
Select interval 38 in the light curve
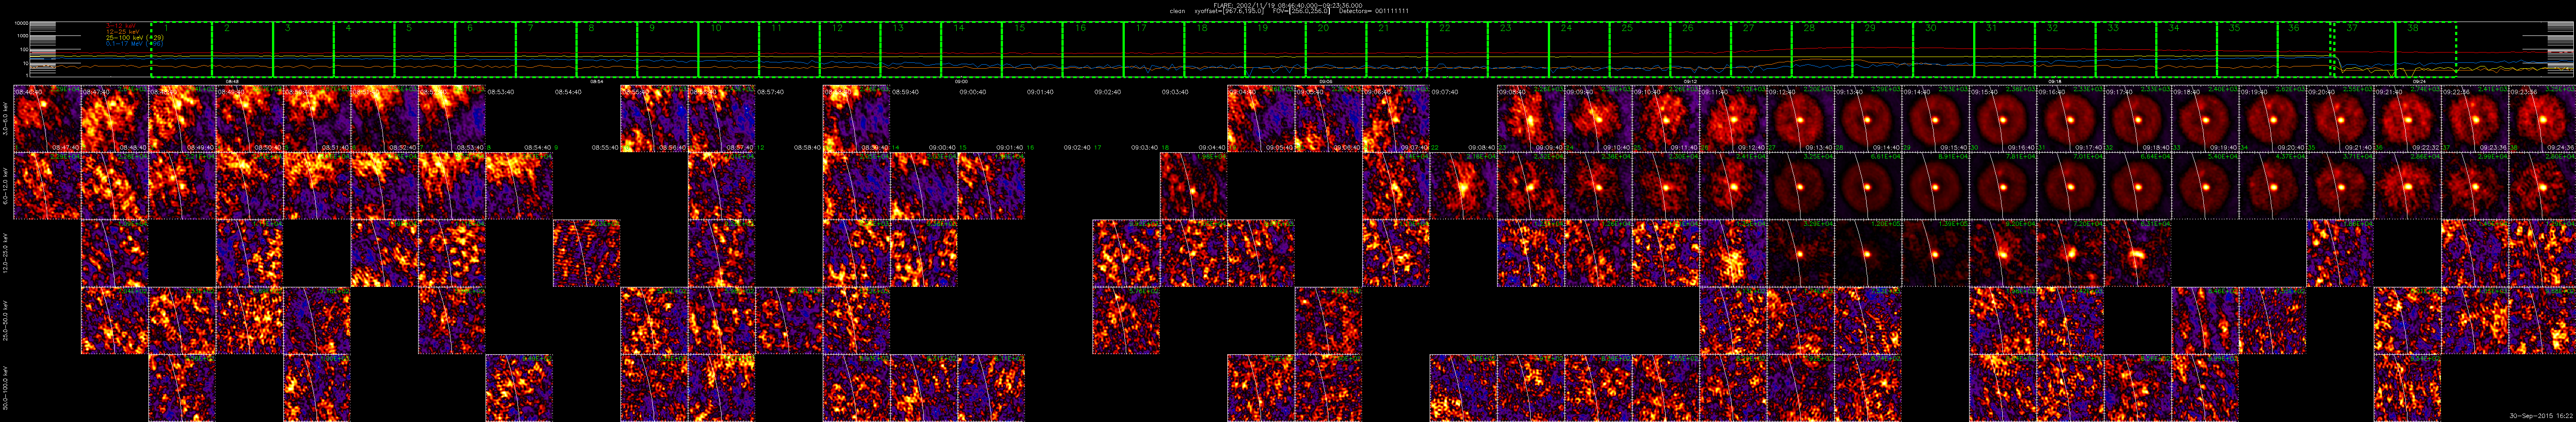[x=2426, y=50]
